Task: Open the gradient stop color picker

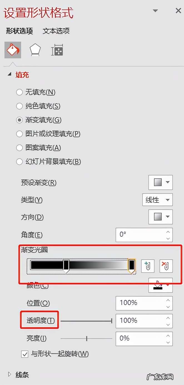Action: (161, 285)
